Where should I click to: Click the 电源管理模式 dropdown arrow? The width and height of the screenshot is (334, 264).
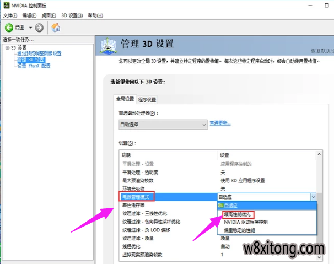pos(314,196)
